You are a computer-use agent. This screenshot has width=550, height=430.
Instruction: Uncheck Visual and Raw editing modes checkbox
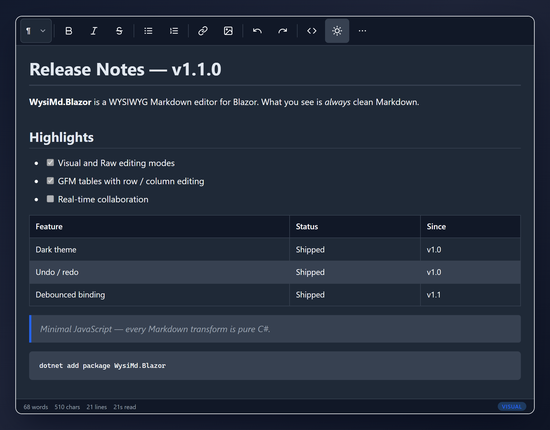coord(50,162)
